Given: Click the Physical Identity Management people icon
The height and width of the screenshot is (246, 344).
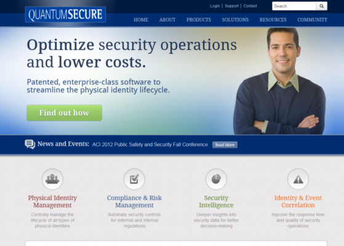Looking at the screenshot, I should 52,179.
